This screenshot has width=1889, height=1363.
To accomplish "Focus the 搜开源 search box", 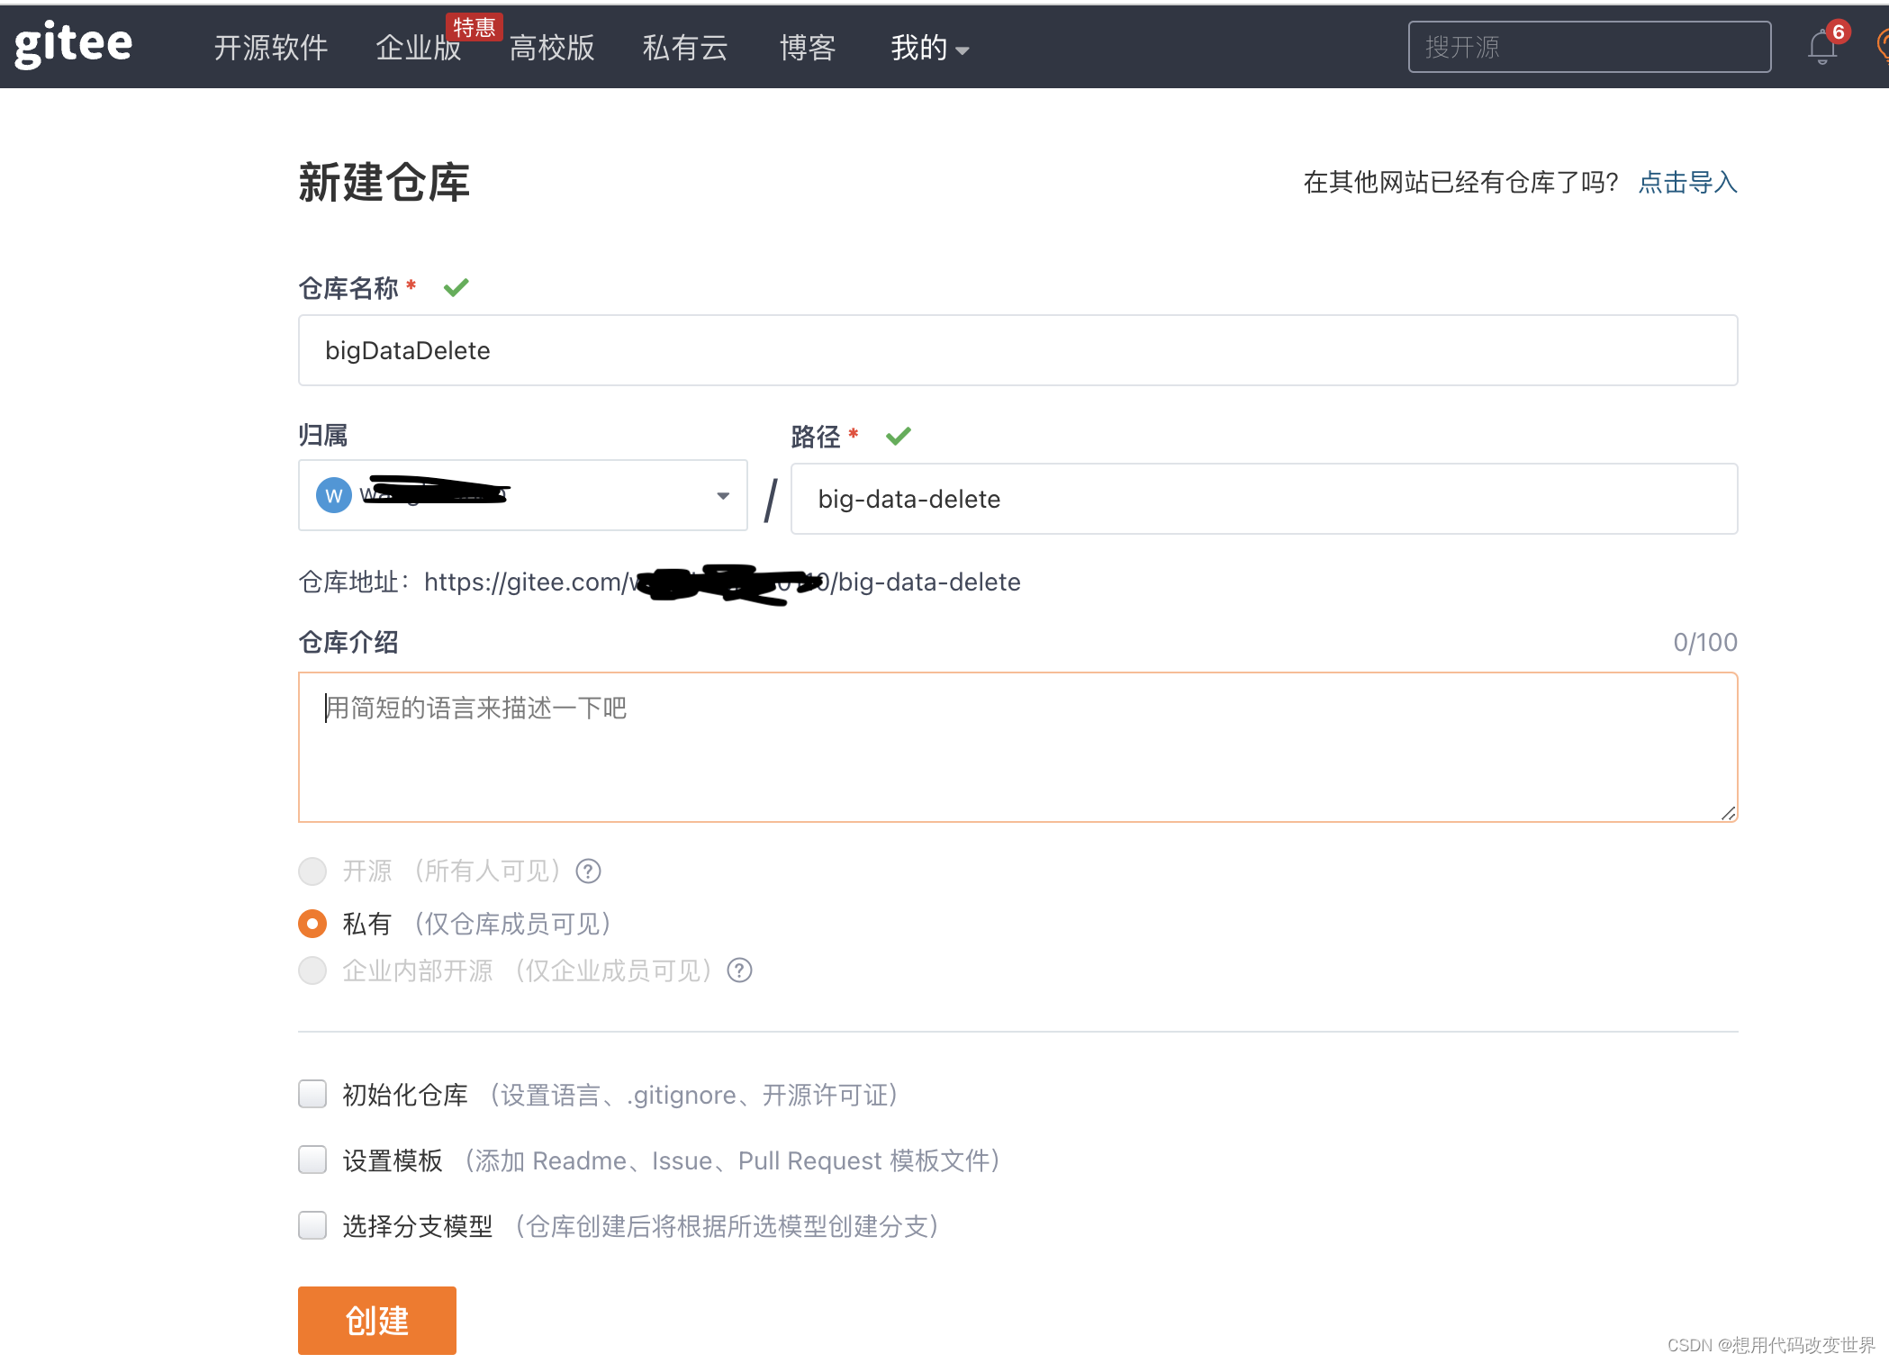I will [1588, 47].
